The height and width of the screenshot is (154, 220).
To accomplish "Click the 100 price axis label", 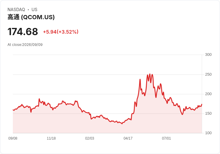I will [208, 133].
